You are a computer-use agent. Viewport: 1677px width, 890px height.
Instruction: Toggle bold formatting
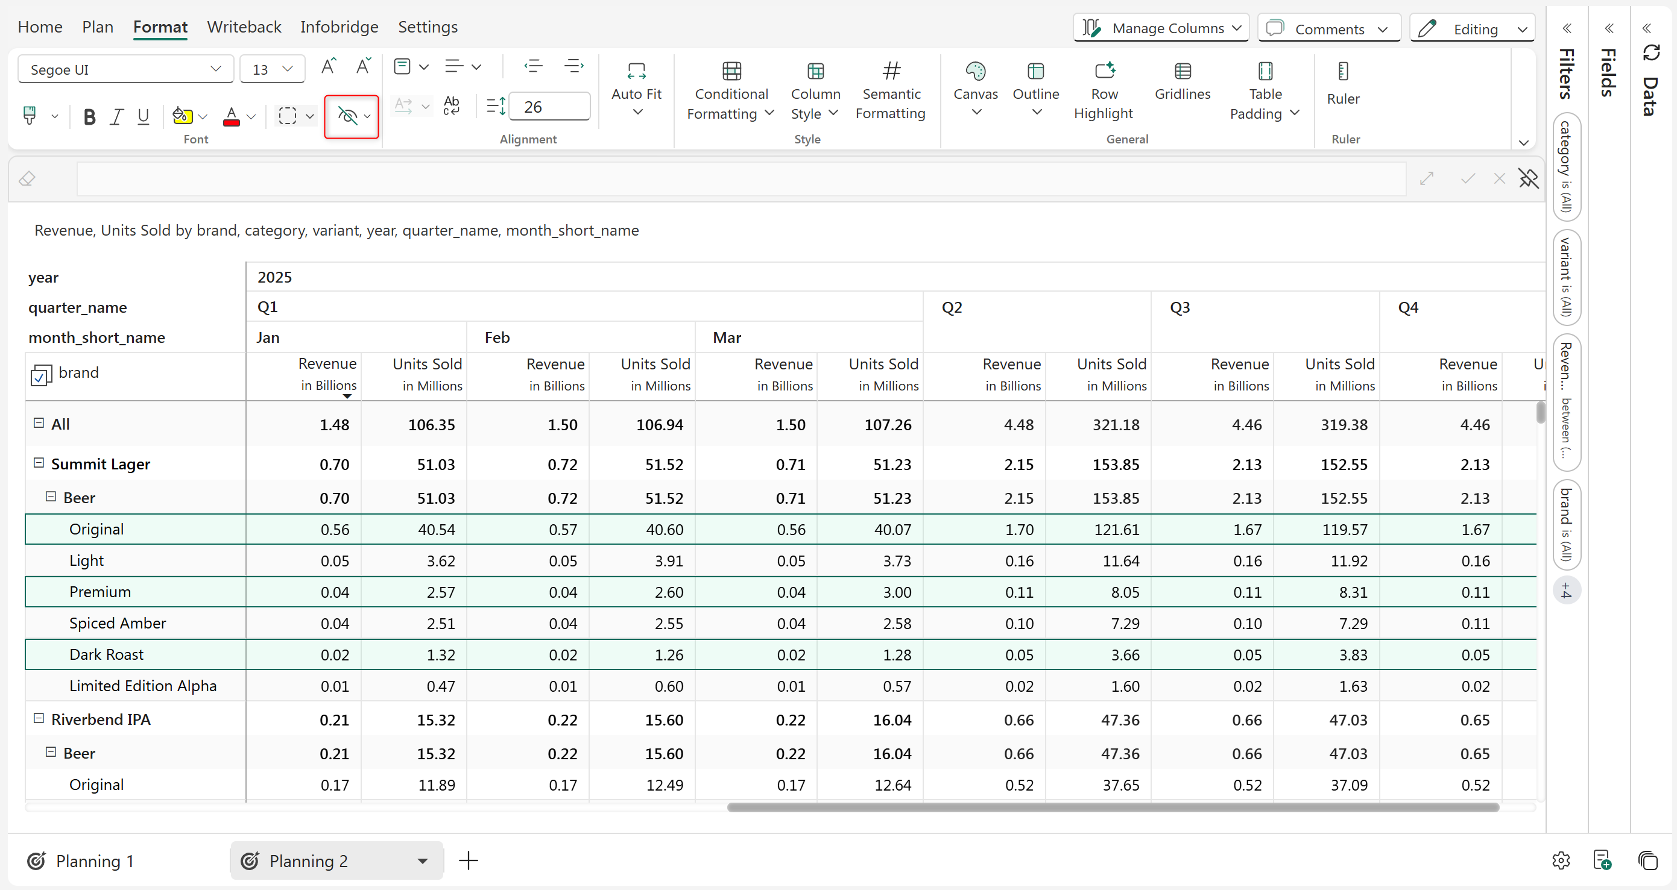click(89, 116)
